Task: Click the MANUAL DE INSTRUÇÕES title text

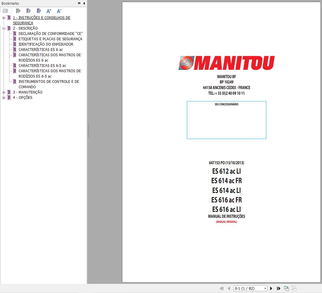Action: coord(227,216)
